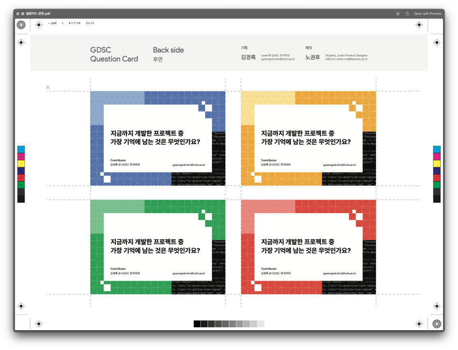Select the red question card
This screenshot has width=458, height=350.
(308, 246)
